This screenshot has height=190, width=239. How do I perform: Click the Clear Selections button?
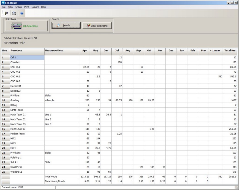click(97, 26)
